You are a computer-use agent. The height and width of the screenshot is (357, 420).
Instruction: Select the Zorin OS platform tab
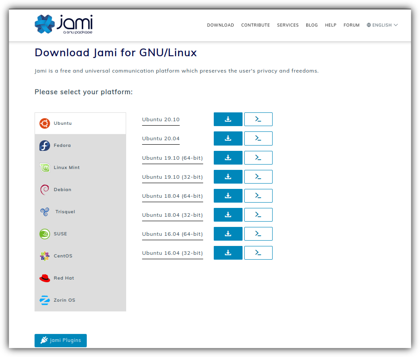(x=81, y=300)
